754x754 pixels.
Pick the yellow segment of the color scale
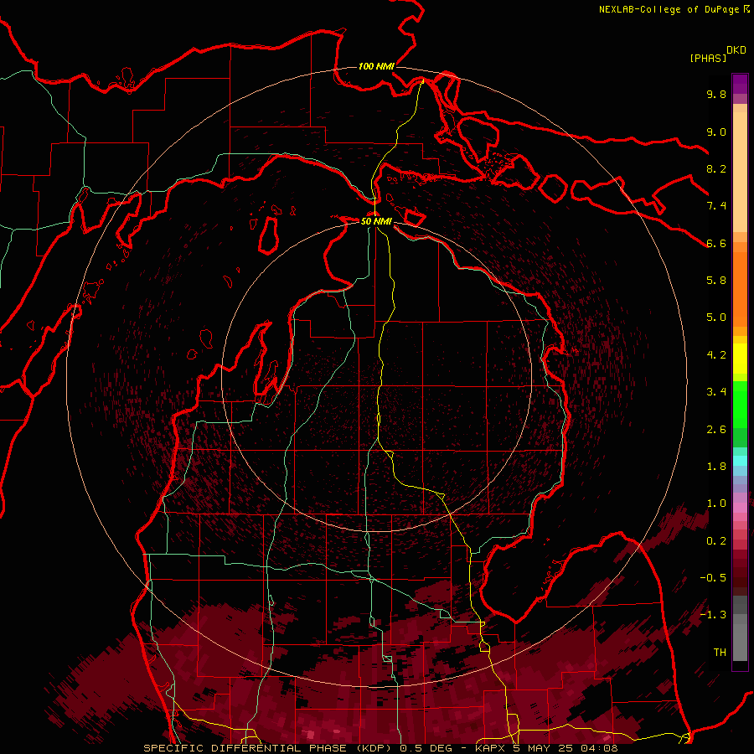tap(740, 359)
